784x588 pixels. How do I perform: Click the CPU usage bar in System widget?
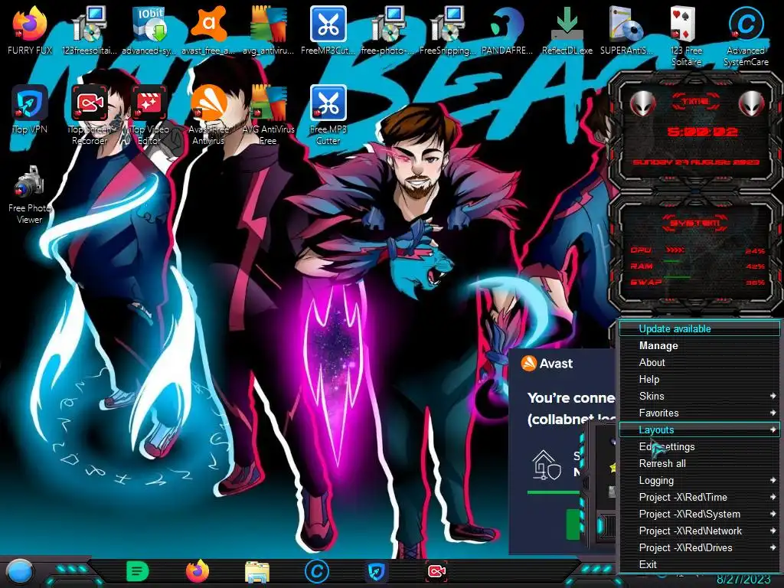point(675,250)
